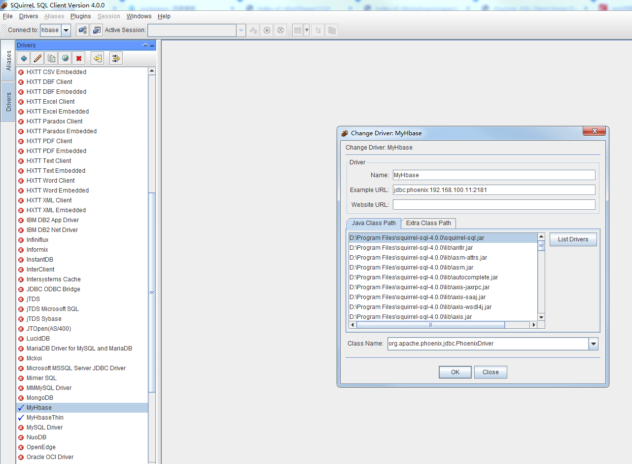
Task: Open dropdown arrow next to worksheet icon
Action: point(307,30)
